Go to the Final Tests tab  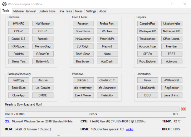[65, 11]
